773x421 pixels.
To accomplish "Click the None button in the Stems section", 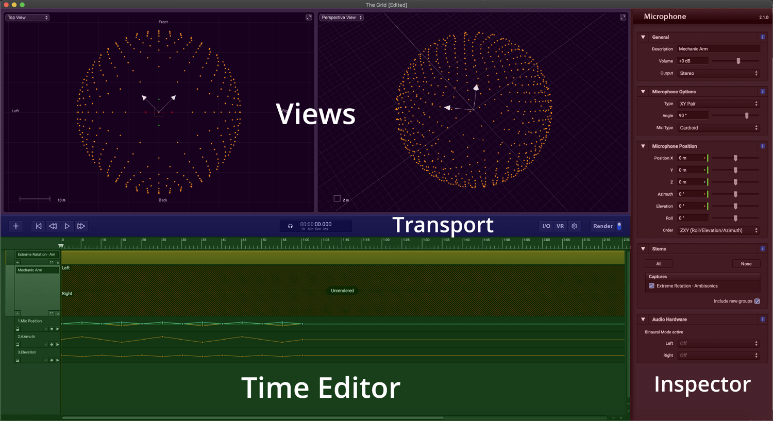I will tap(746, 263).
